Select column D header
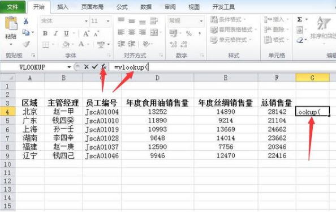The image size is (336, 212). [x=157, y=78]
